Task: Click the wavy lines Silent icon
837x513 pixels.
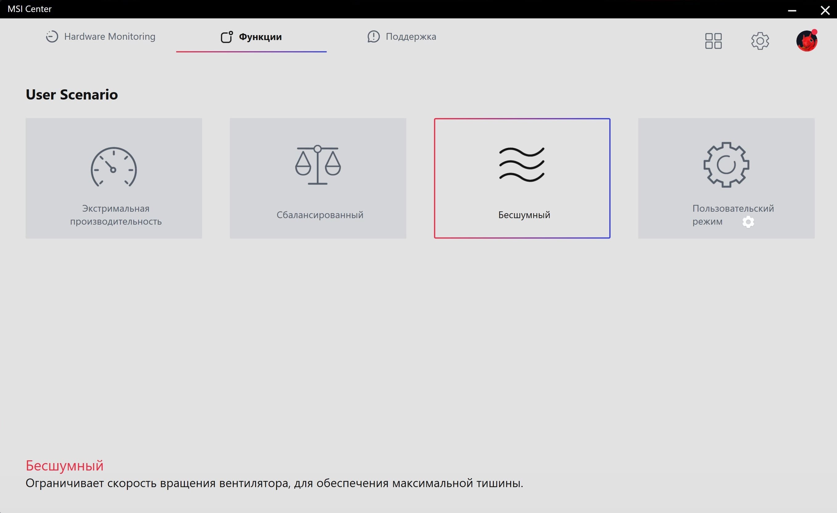Action: point(522,165)
